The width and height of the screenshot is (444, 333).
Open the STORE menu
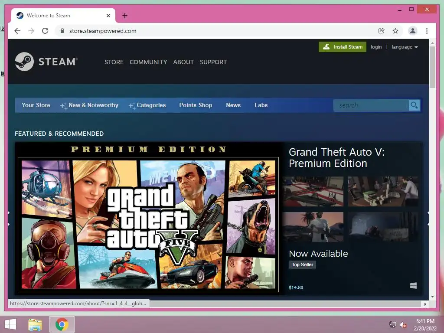114,62
